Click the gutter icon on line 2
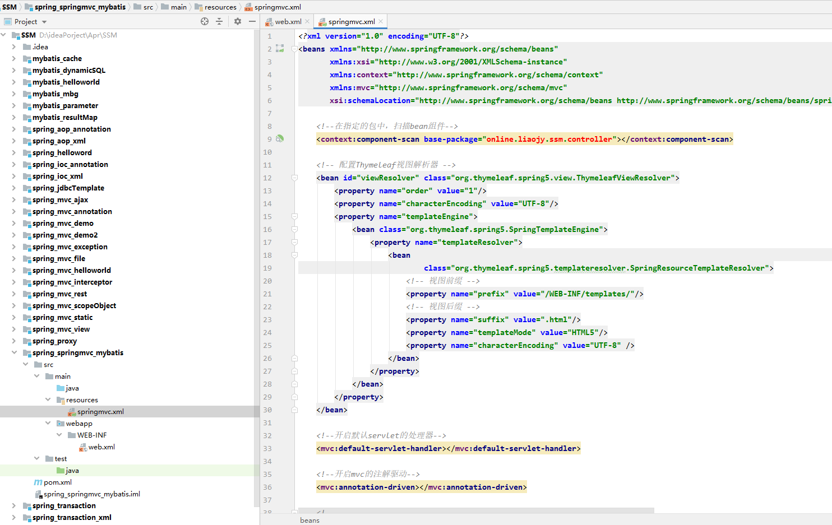The width and height of the screenshot is (832, 525). (x=280, y=49)
